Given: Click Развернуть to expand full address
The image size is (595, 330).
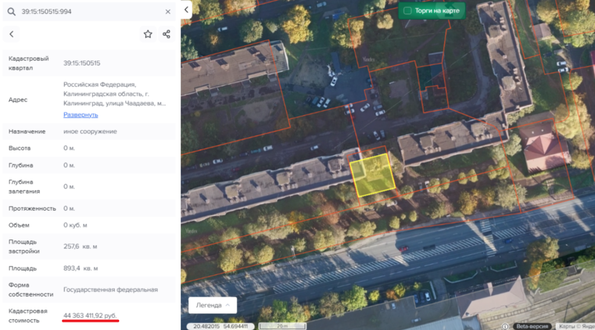Looking at the screenshot, I should 81,115.
